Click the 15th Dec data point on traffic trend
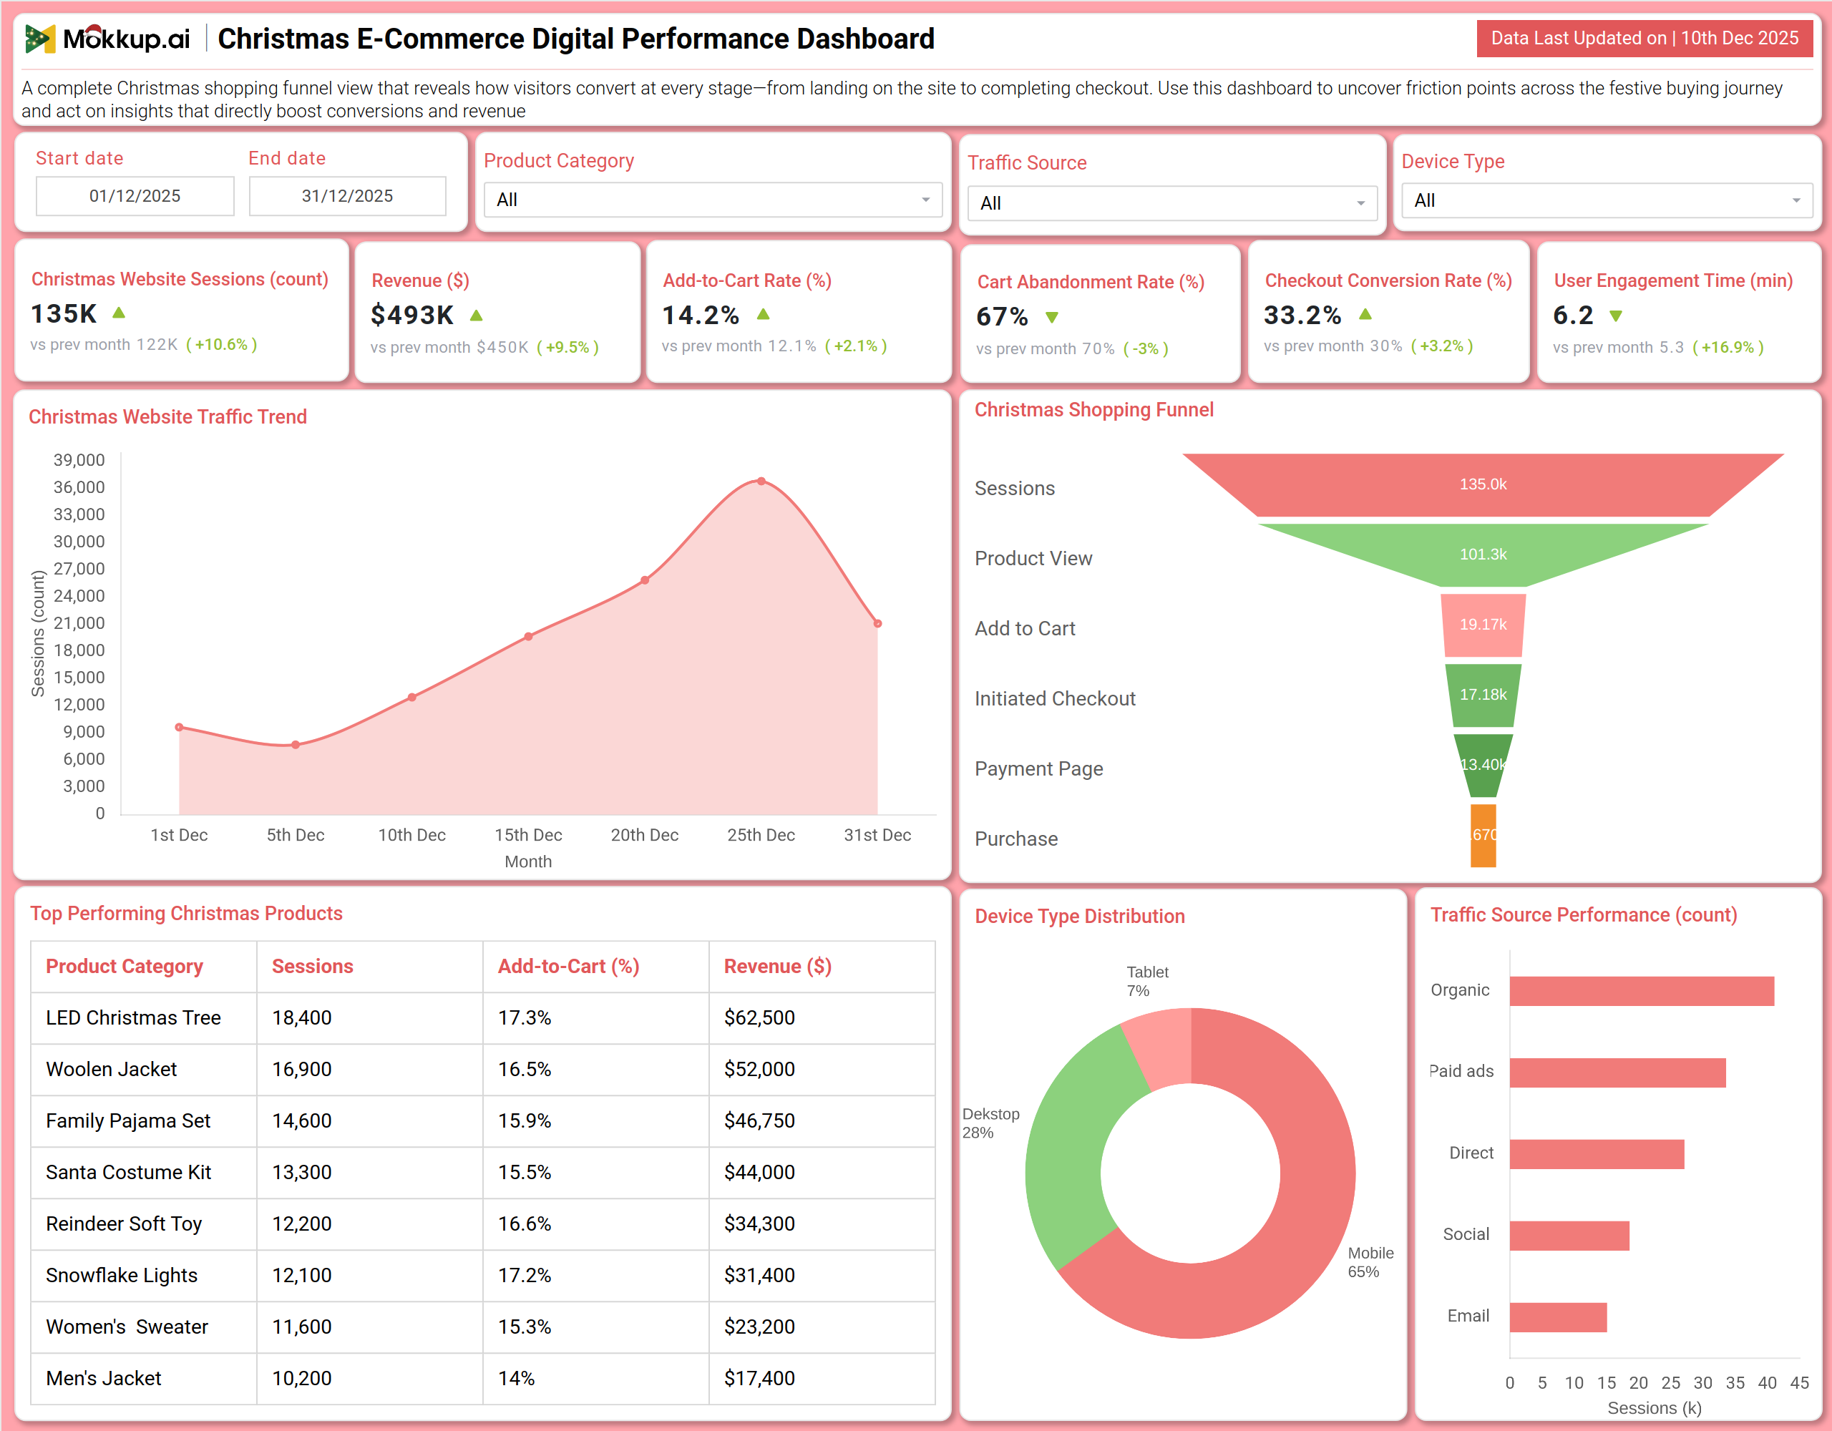The image size is (1832, 1431). 528,637
